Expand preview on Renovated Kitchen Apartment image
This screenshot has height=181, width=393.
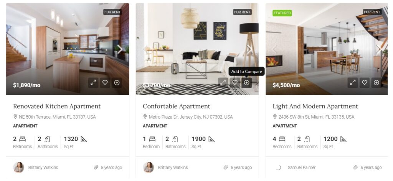[93, 83]
